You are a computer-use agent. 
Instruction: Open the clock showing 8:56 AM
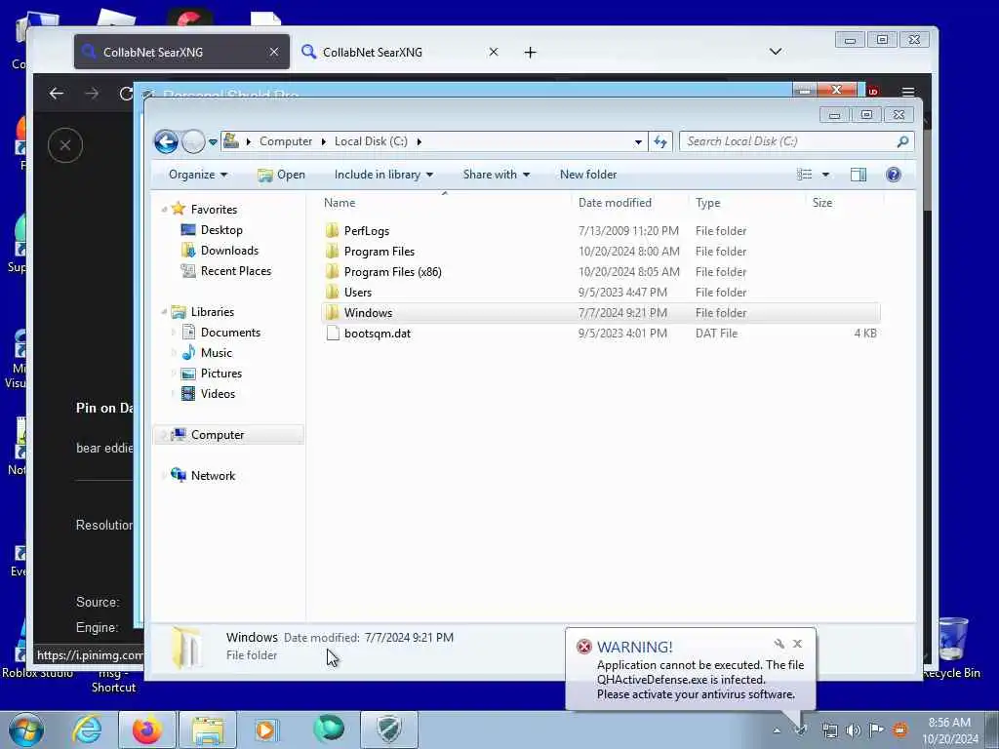pyautogui.click(x=949, y=730)
